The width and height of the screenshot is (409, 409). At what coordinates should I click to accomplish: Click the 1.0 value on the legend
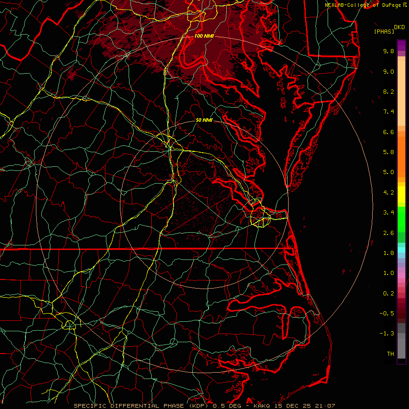[x=389, y=273]
